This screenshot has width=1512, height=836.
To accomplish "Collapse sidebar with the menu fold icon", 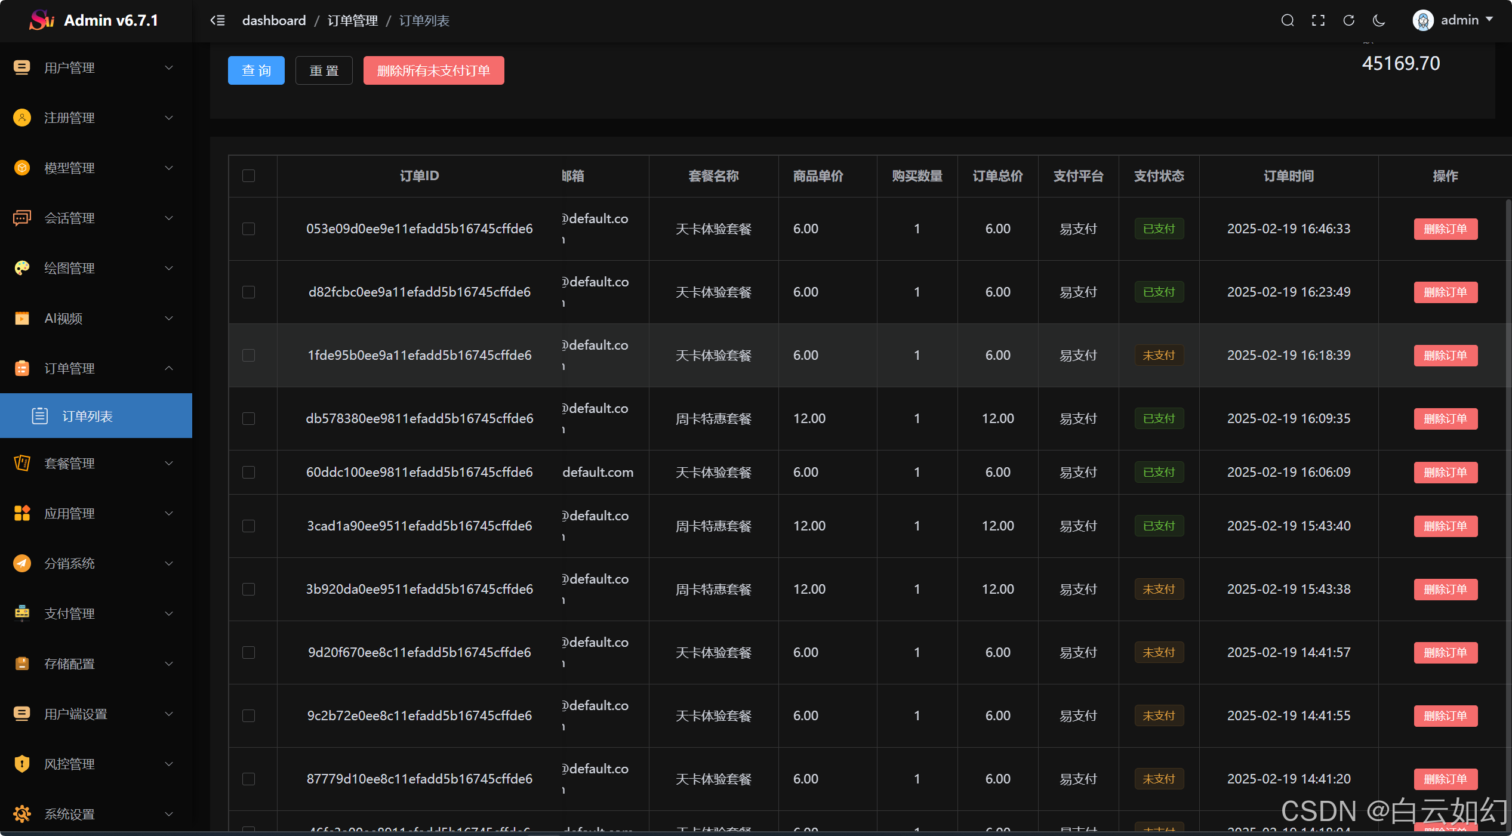I will 218,21.
